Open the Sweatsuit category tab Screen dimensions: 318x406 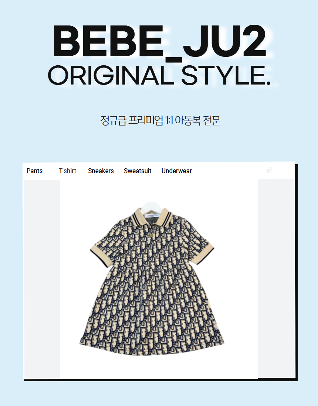[x=138, y=171]
